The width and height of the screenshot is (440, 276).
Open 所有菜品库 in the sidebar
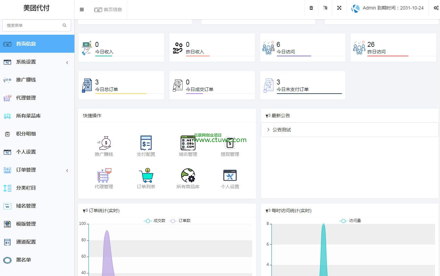[x=37, y=116]
